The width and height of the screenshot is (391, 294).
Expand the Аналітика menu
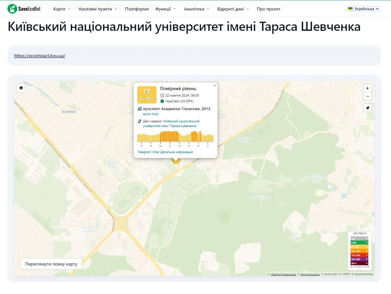pos(197,9)
